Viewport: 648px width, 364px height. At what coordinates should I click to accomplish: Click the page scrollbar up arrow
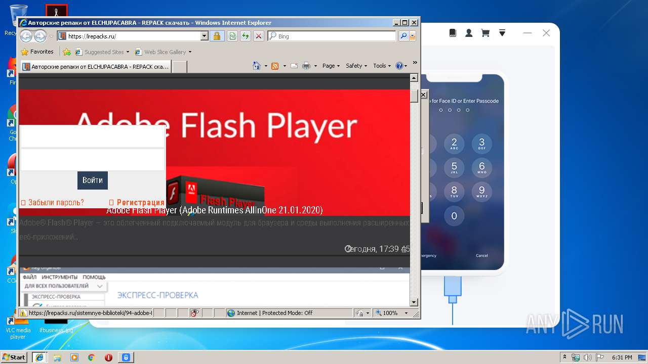pyautogui.click(x=414, y=78)
